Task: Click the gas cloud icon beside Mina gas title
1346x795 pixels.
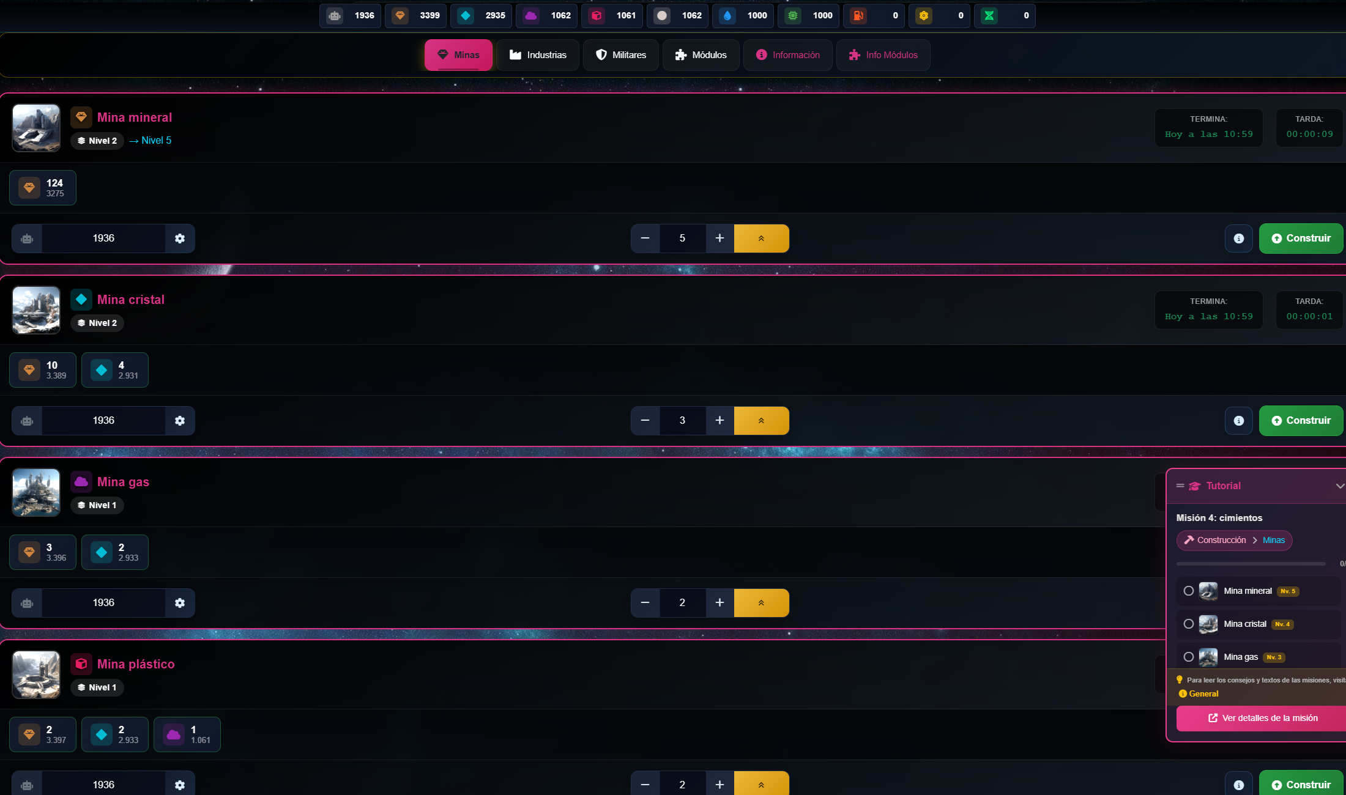Action: tap(81, 482)
